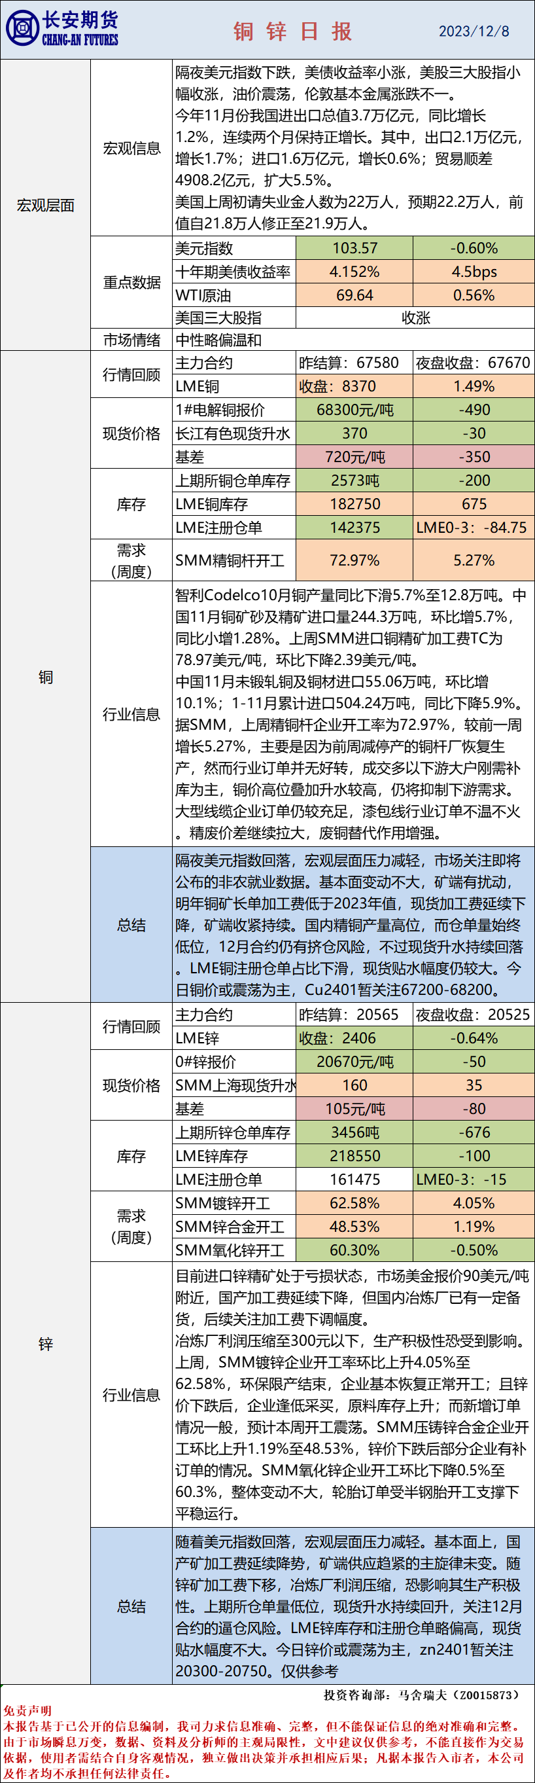Click the 夜盘收盘：20525 zinc cell
Screen dimensions: 535x1783
coord(474,1015)
